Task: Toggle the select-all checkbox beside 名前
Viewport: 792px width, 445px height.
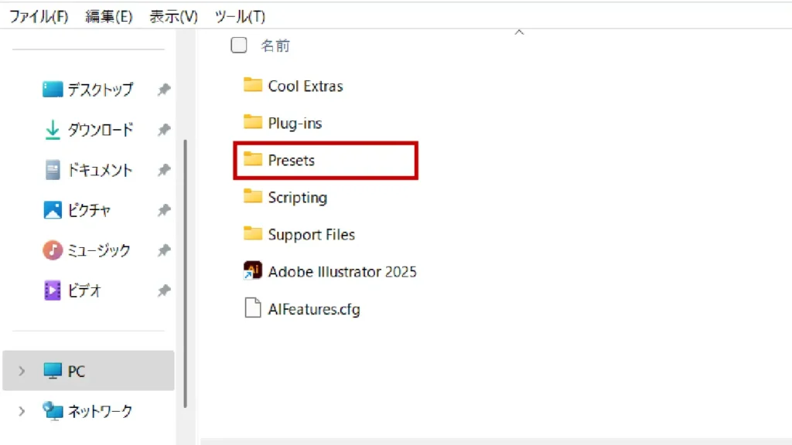Action: tap(239, 46)
